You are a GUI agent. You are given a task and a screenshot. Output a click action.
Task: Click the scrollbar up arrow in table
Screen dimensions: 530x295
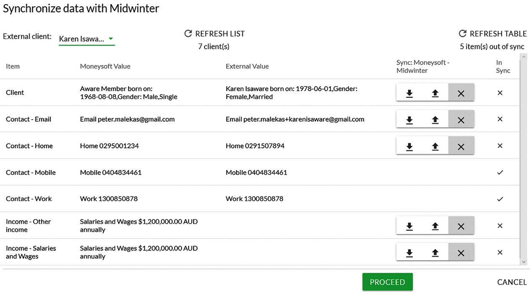coord(523,57)
